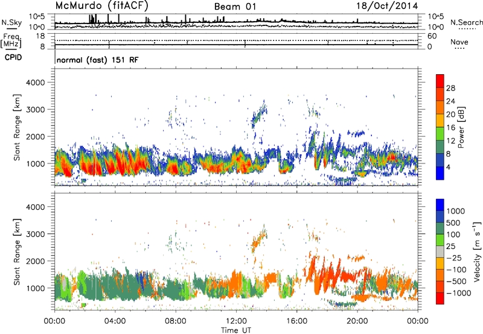This screenshot has height=334, width=483.
Task: Click the "-500" tick on Velocity colorbar
Action: (456, 282)
